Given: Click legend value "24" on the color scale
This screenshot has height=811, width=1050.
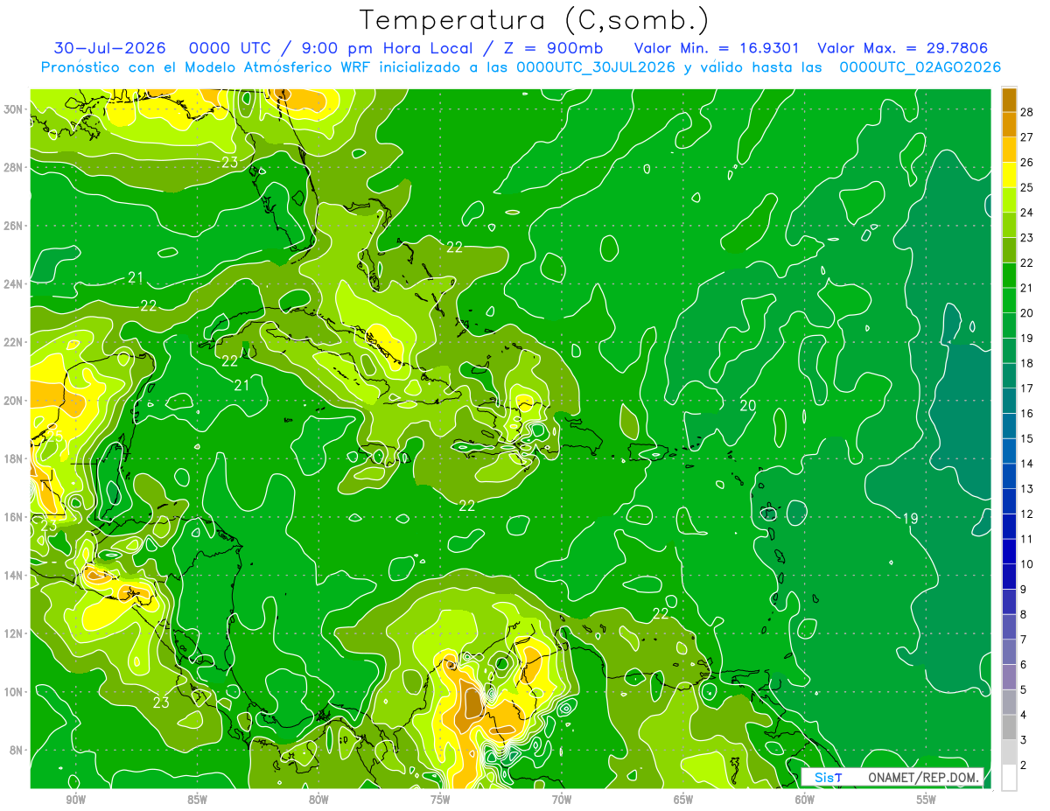Looking at the screenshot, I should (x=1027, y=212).
